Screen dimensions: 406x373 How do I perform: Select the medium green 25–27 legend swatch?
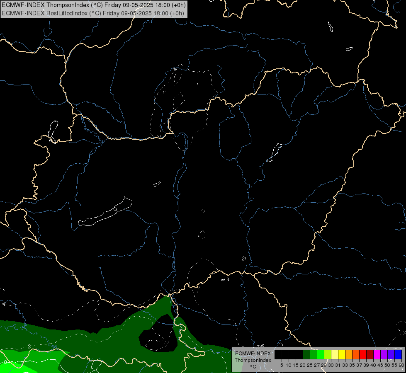[314, 354]
